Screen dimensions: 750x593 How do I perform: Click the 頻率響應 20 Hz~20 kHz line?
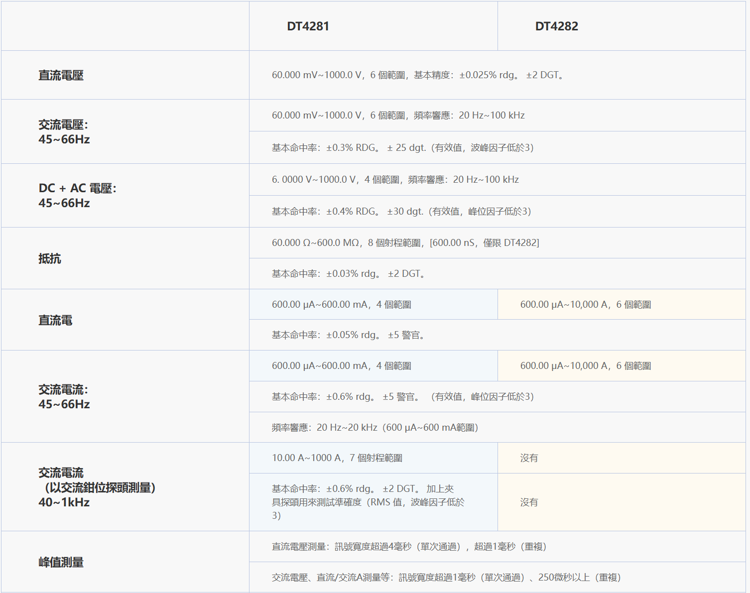pos(375,428)
